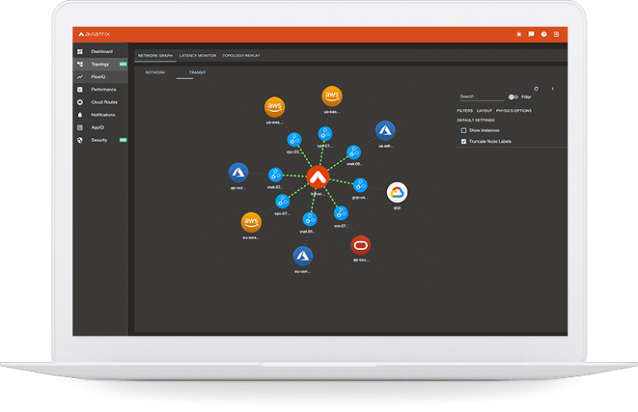
Task: Open Dashboard from the sidebar
Action: click(x=100, y=51)
